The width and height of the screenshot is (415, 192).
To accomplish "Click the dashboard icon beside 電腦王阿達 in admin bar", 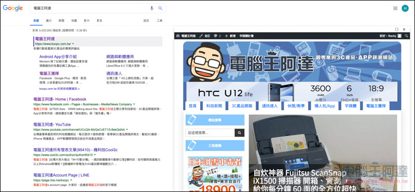I will [178, 36].
